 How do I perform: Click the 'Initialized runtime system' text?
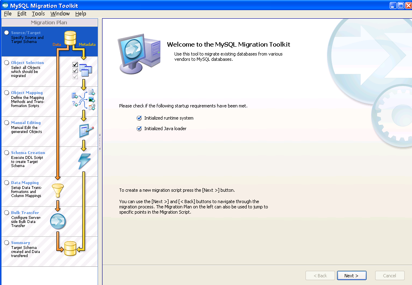169,118
